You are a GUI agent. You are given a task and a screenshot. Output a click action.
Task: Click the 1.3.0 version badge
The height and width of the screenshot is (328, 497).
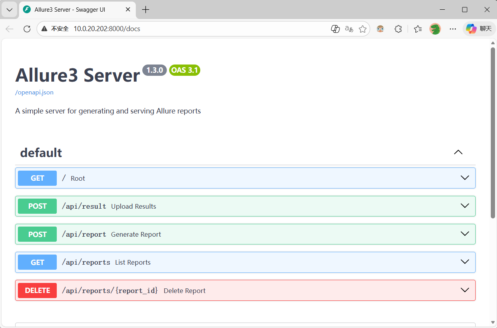[154, 70]
